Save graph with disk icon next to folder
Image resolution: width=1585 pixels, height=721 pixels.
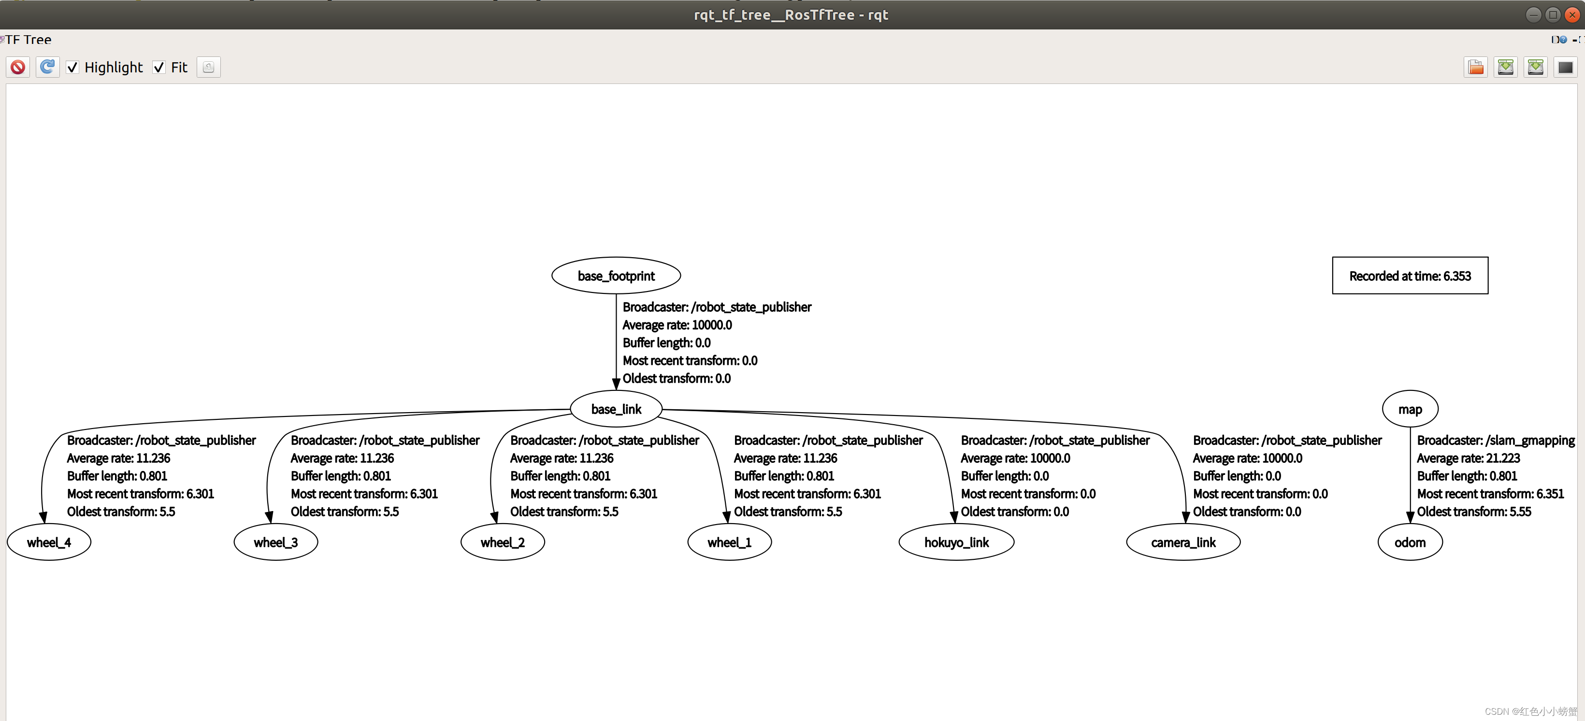(1506, 67)
